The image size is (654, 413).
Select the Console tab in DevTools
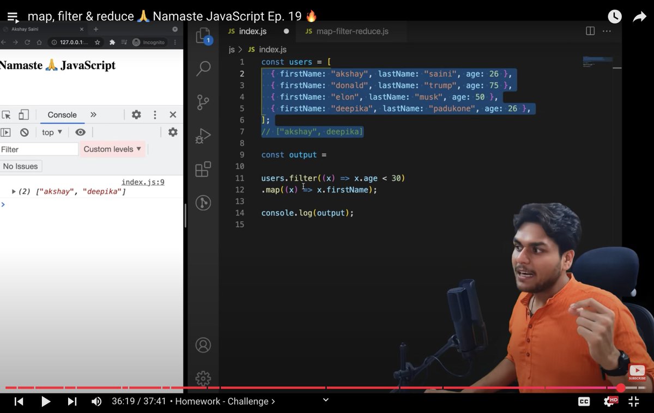62,114
